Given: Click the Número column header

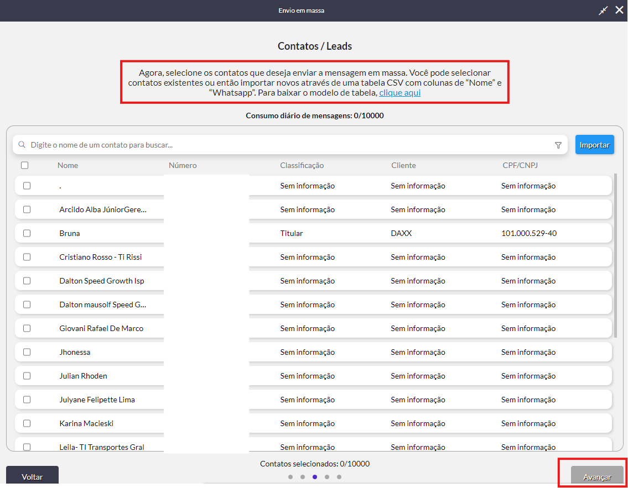Looking at the screenshot, I should pos(183,165).
